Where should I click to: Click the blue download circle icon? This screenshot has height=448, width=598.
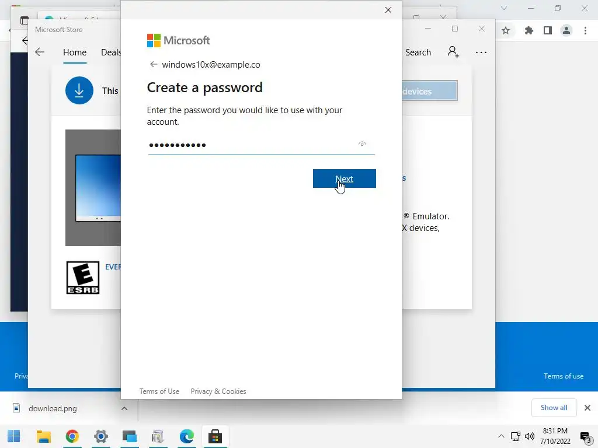coord(79,90)
